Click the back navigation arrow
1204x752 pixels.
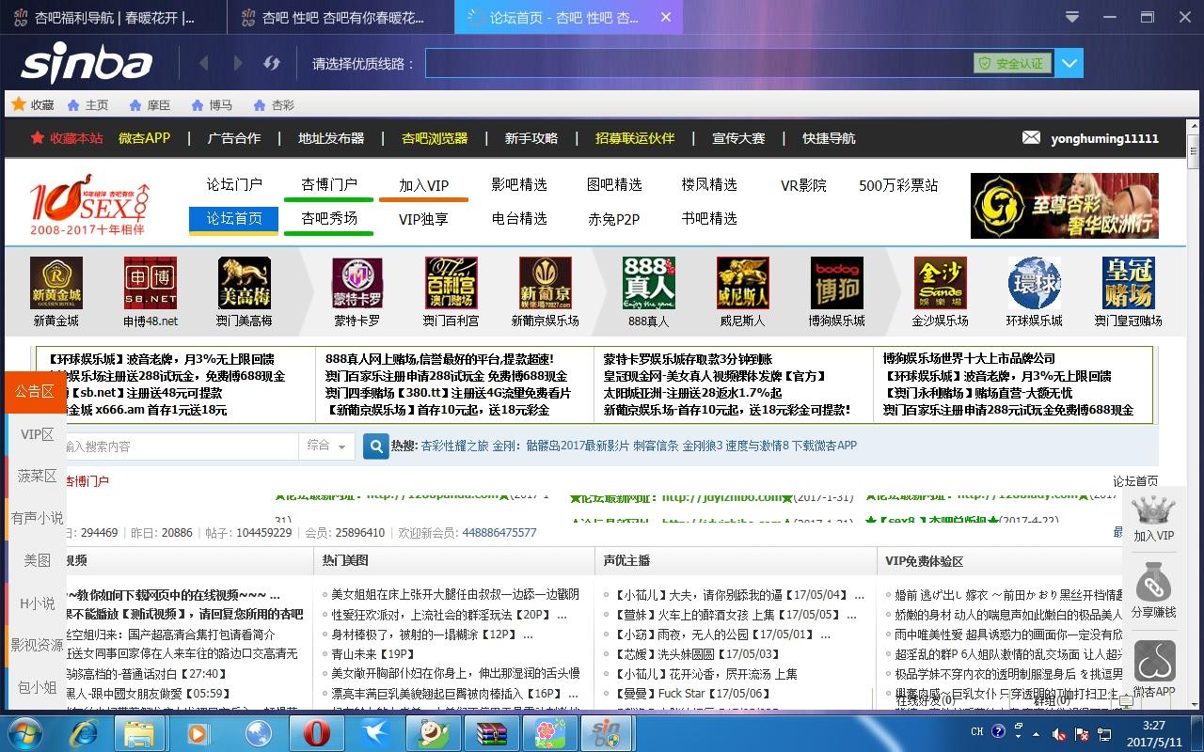pyautogui.click(x=203, y=63)
